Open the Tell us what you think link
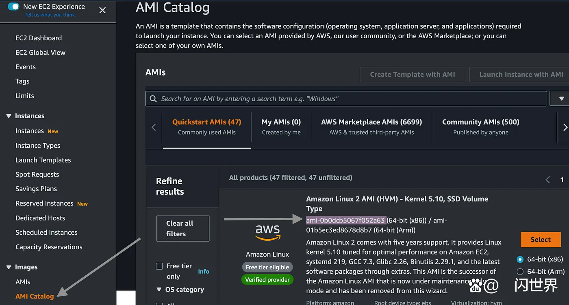This screenshot has width=569, height=305. 50,15
